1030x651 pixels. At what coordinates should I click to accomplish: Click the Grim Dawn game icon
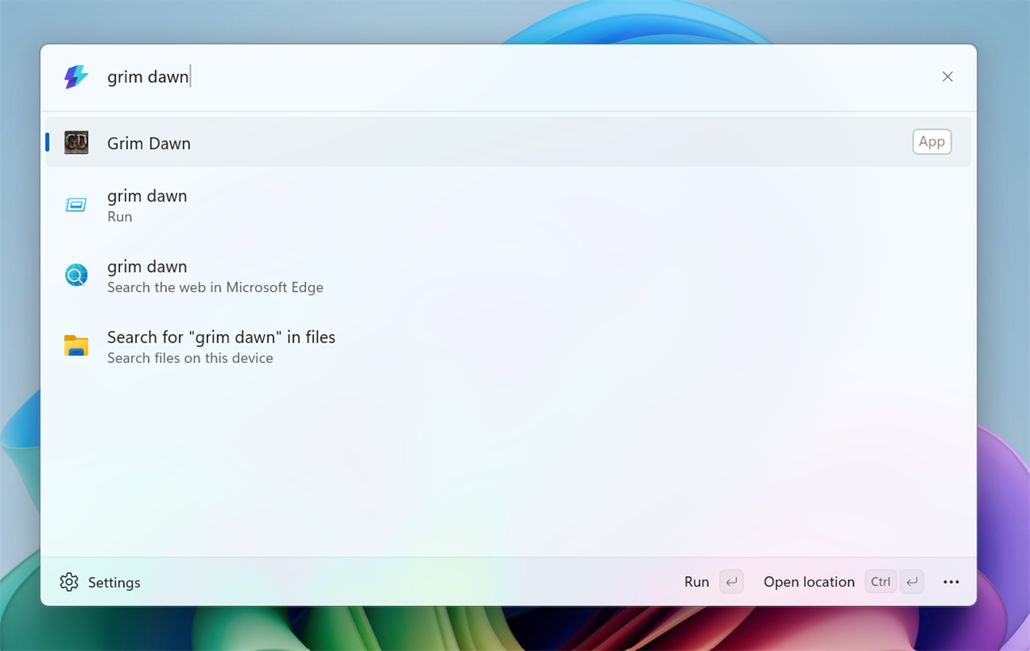(76, 142)
